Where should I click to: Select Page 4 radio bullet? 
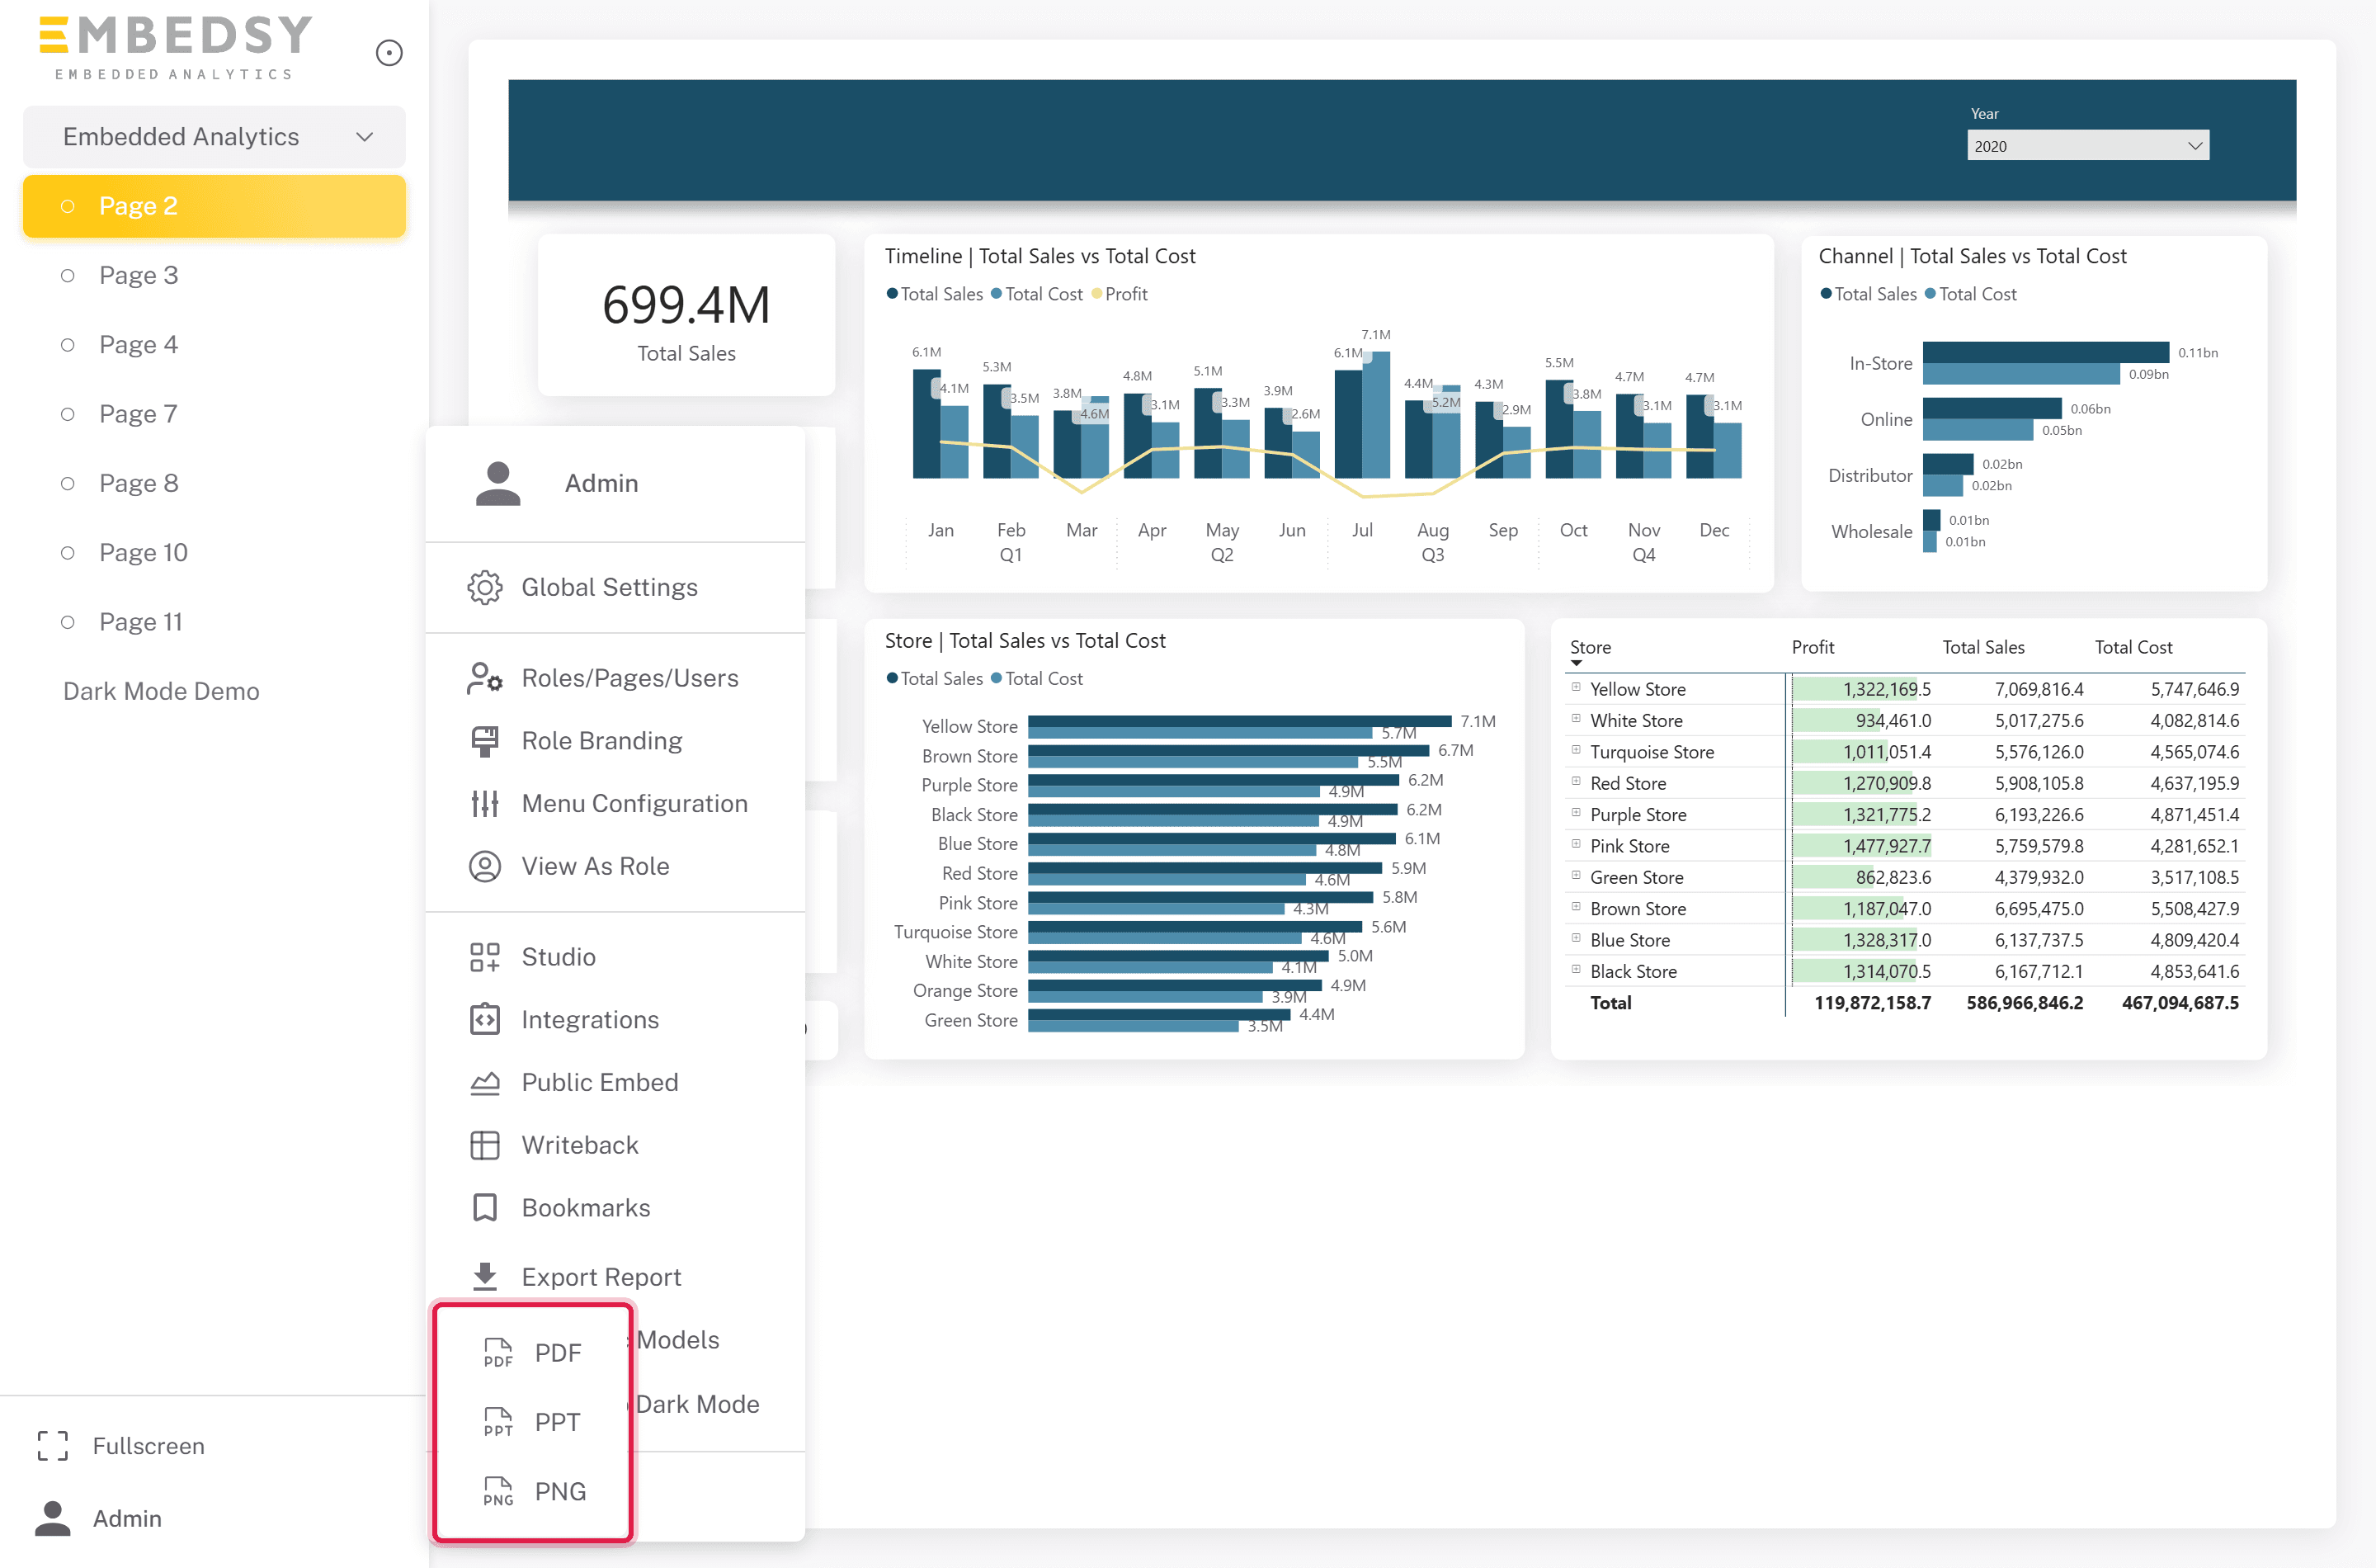tap(67, 345)
